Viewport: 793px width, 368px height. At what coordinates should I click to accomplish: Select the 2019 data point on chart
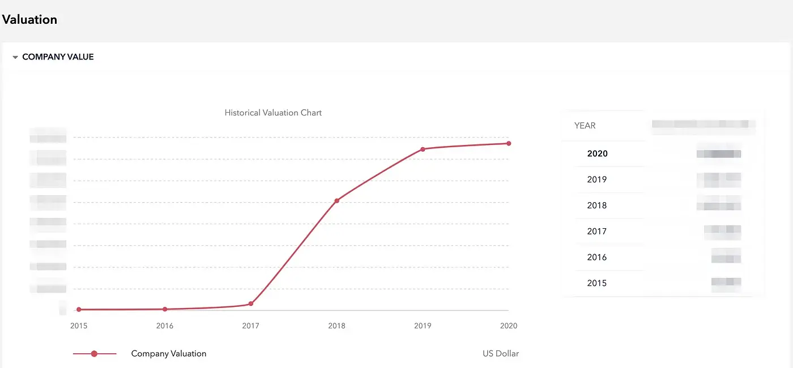point(423,149)
